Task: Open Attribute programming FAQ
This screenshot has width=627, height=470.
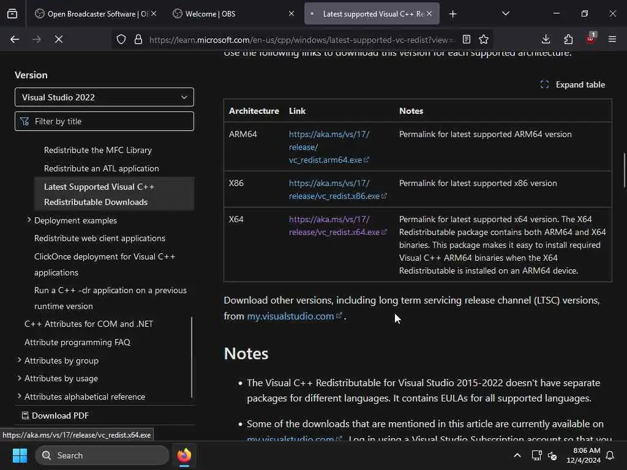Action: [77, 342]
